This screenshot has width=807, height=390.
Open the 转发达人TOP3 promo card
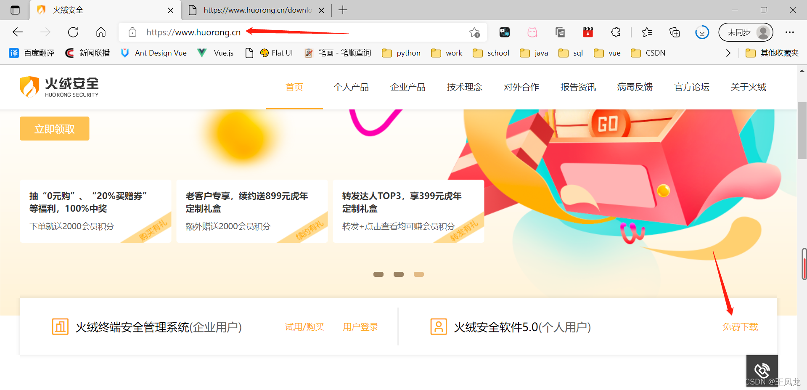click(409, 211)
